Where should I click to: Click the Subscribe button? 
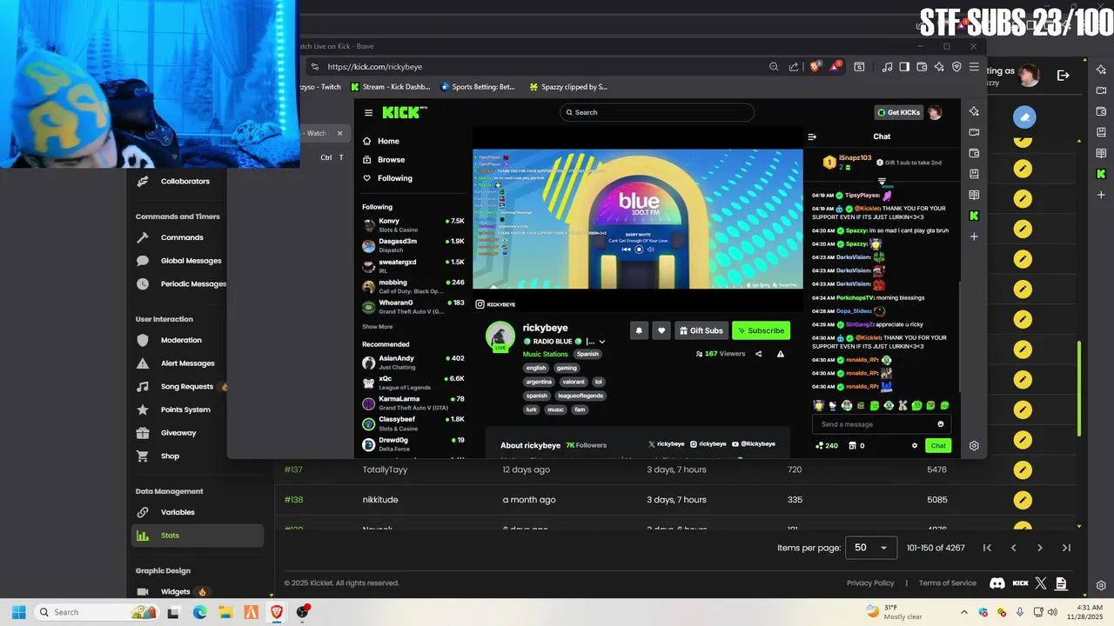pos(761,330)
